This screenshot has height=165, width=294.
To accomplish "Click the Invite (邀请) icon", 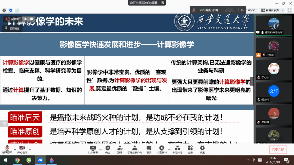I will pos(120,148).
